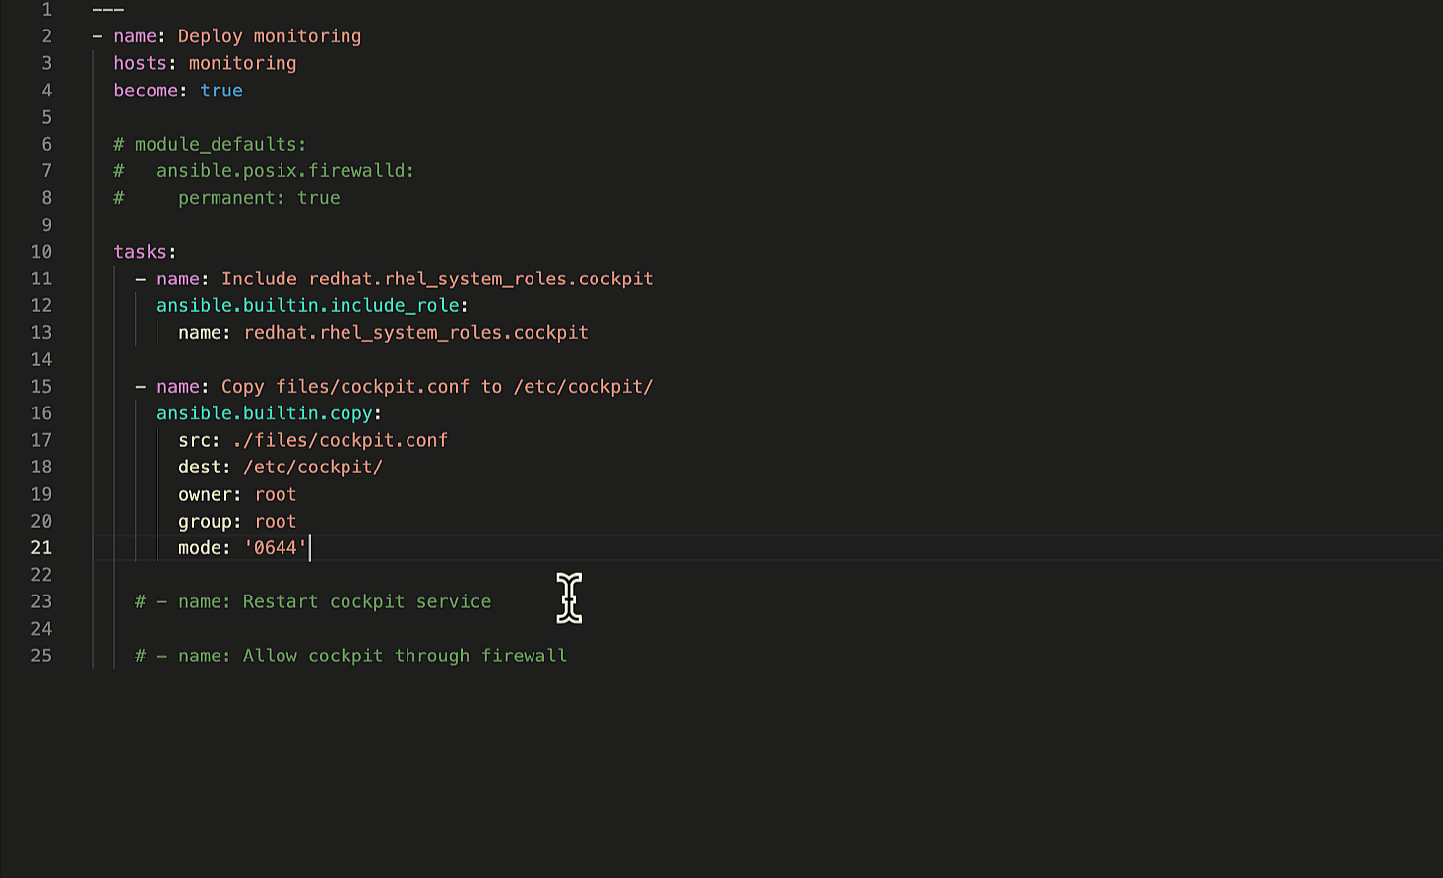Screen dimensions: 1443x878
Task: Click the 'become' keyword
Action: [x=146, y=91]
